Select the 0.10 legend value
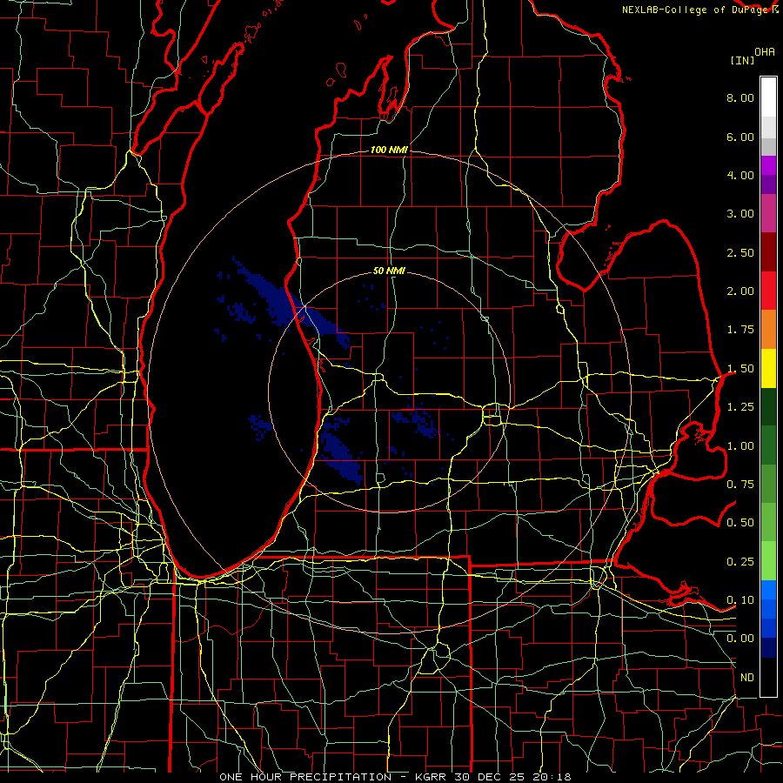 point(740,600)
